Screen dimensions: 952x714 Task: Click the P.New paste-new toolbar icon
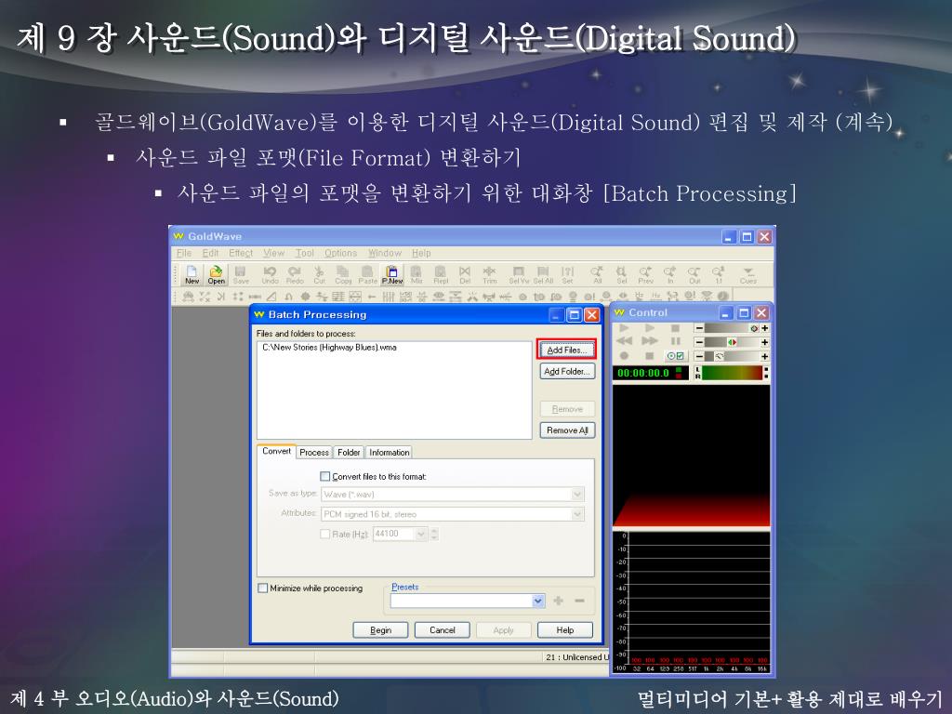(392, 274)
